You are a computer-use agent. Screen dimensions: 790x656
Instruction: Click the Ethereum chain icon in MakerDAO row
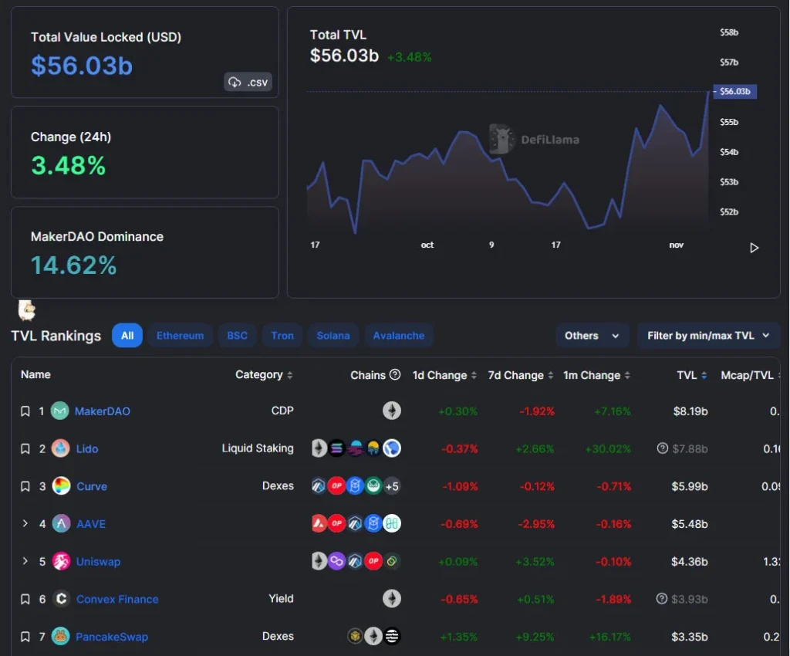pos(391,411)
